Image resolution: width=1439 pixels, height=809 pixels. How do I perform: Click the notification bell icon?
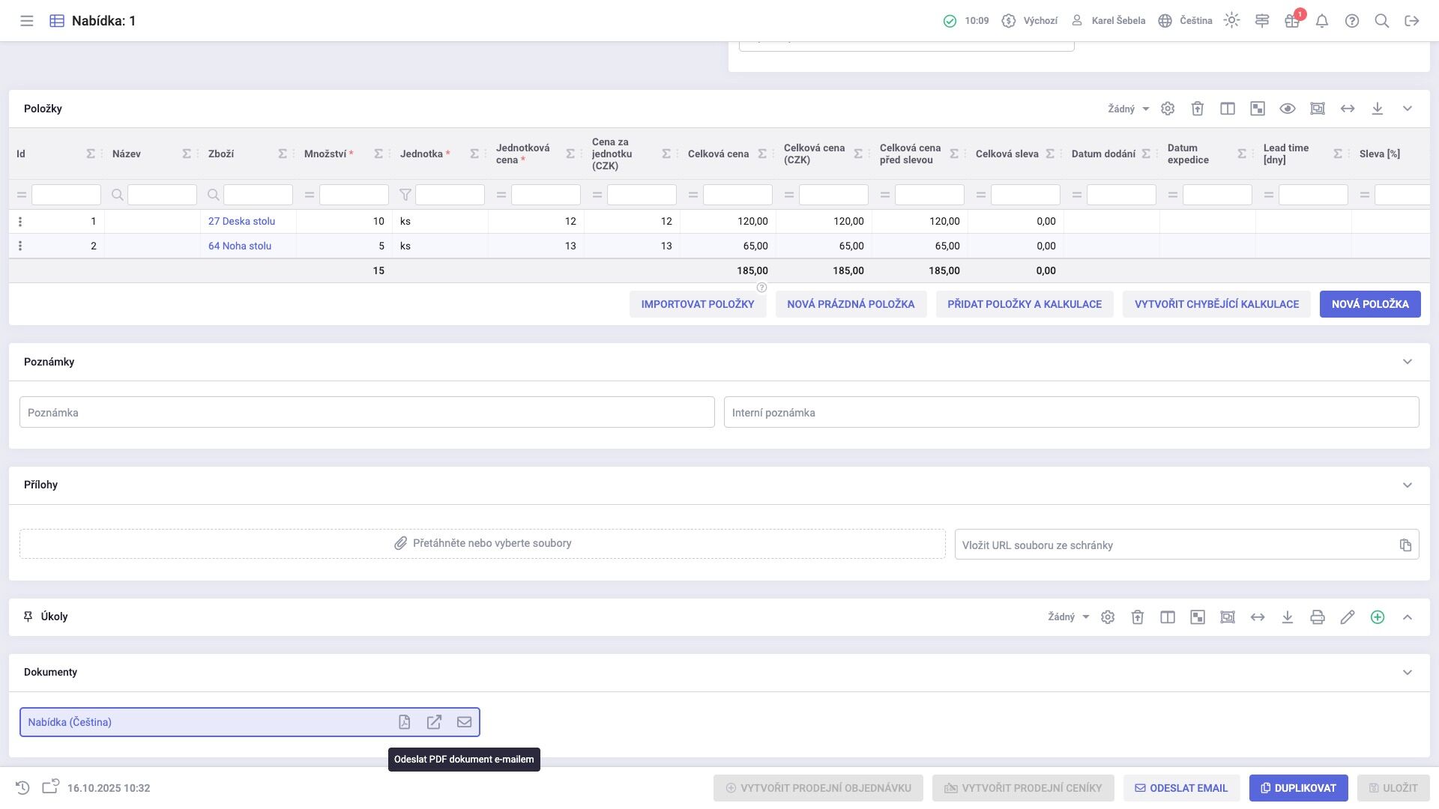(1321, 21)
